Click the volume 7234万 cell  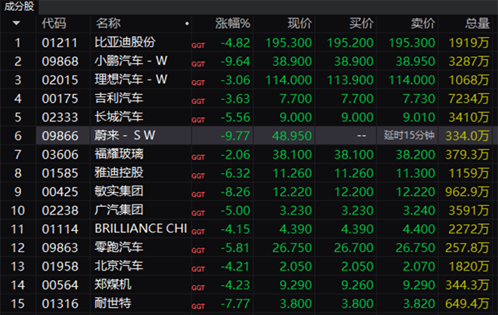pyautogui.click(x=468, y=99)
